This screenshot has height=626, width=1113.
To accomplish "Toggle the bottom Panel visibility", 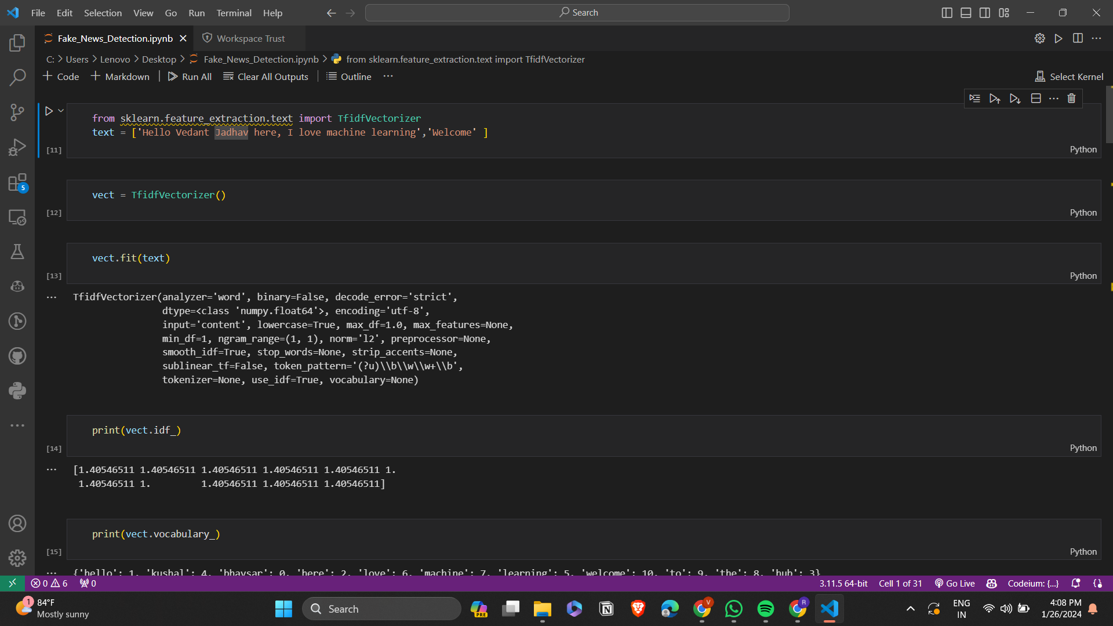I will [965, 12].
